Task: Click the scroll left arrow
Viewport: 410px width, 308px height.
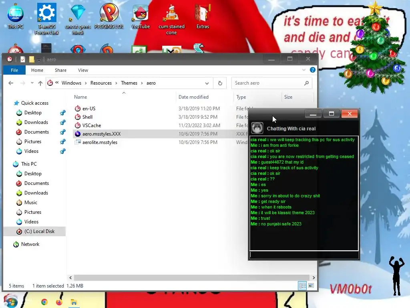Action: (x=70, y=278)
